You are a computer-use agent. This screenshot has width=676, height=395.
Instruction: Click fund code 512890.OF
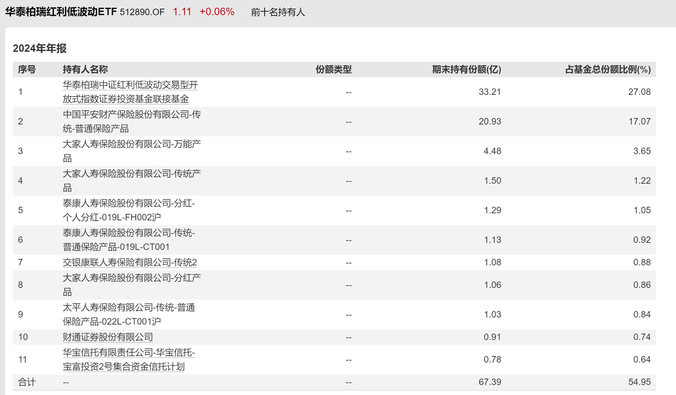(x=142, y=12)
